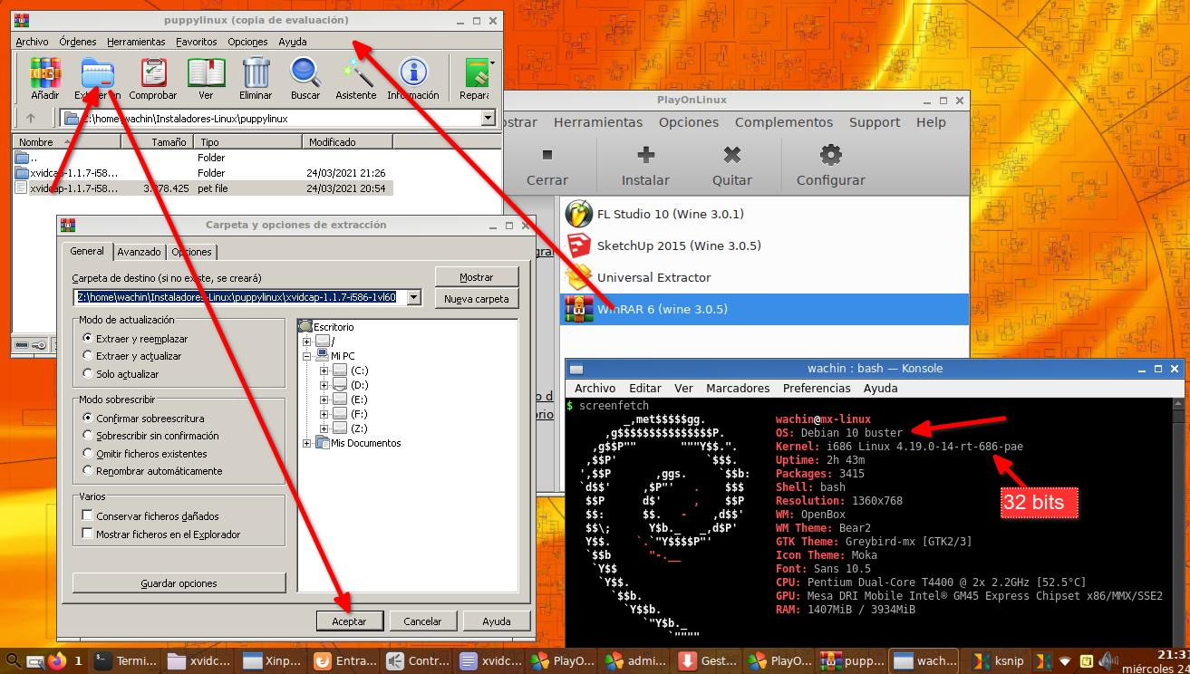Image resolution: width=1190 pixels, height=674 pixels.
Task: Select Extraer y reemplazar radio option
Action: [x=88, y=338]
